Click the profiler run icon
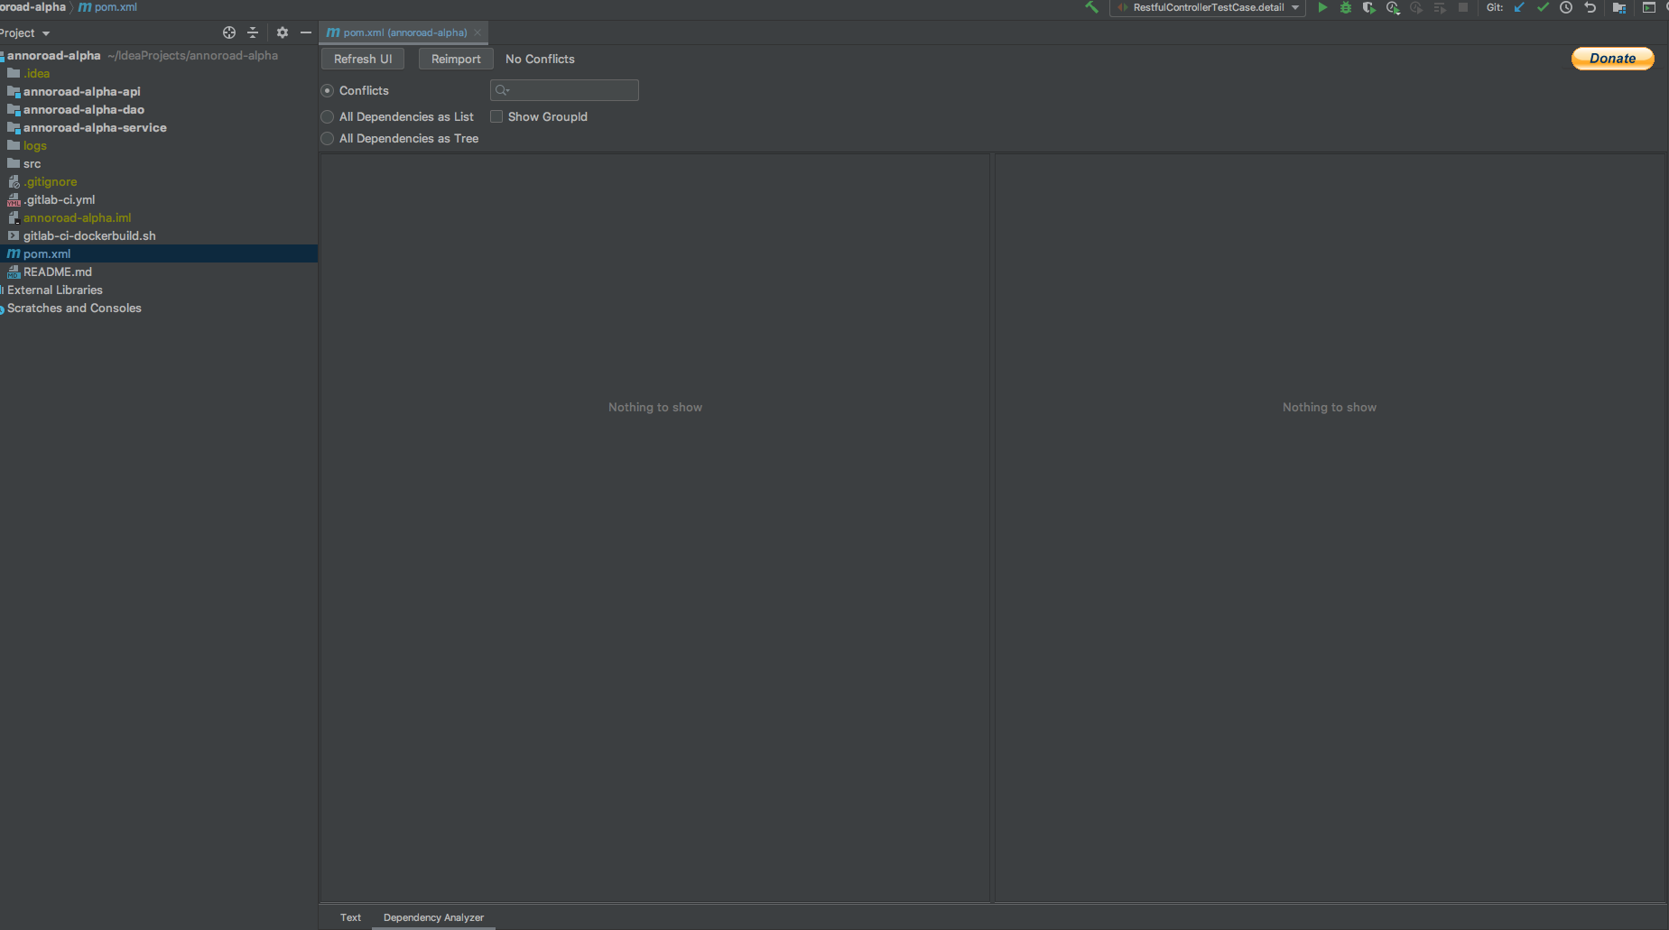 [1393, 7]
